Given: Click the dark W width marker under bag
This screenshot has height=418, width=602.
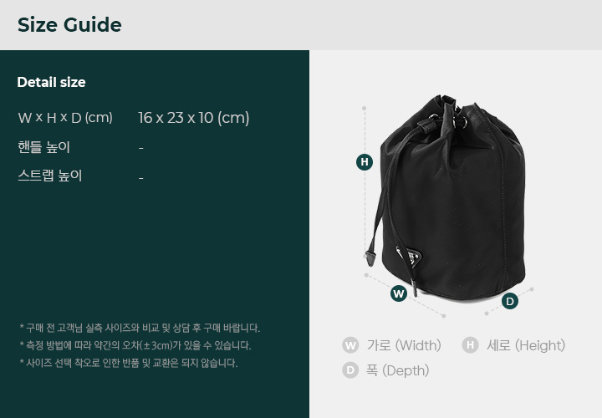Looking at the screenshot, I should coord(399,293).
